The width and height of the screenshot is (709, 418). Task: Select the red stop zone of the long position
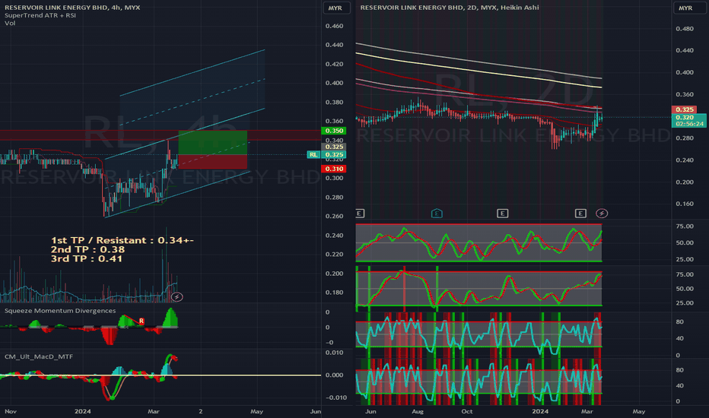[213, 162]
